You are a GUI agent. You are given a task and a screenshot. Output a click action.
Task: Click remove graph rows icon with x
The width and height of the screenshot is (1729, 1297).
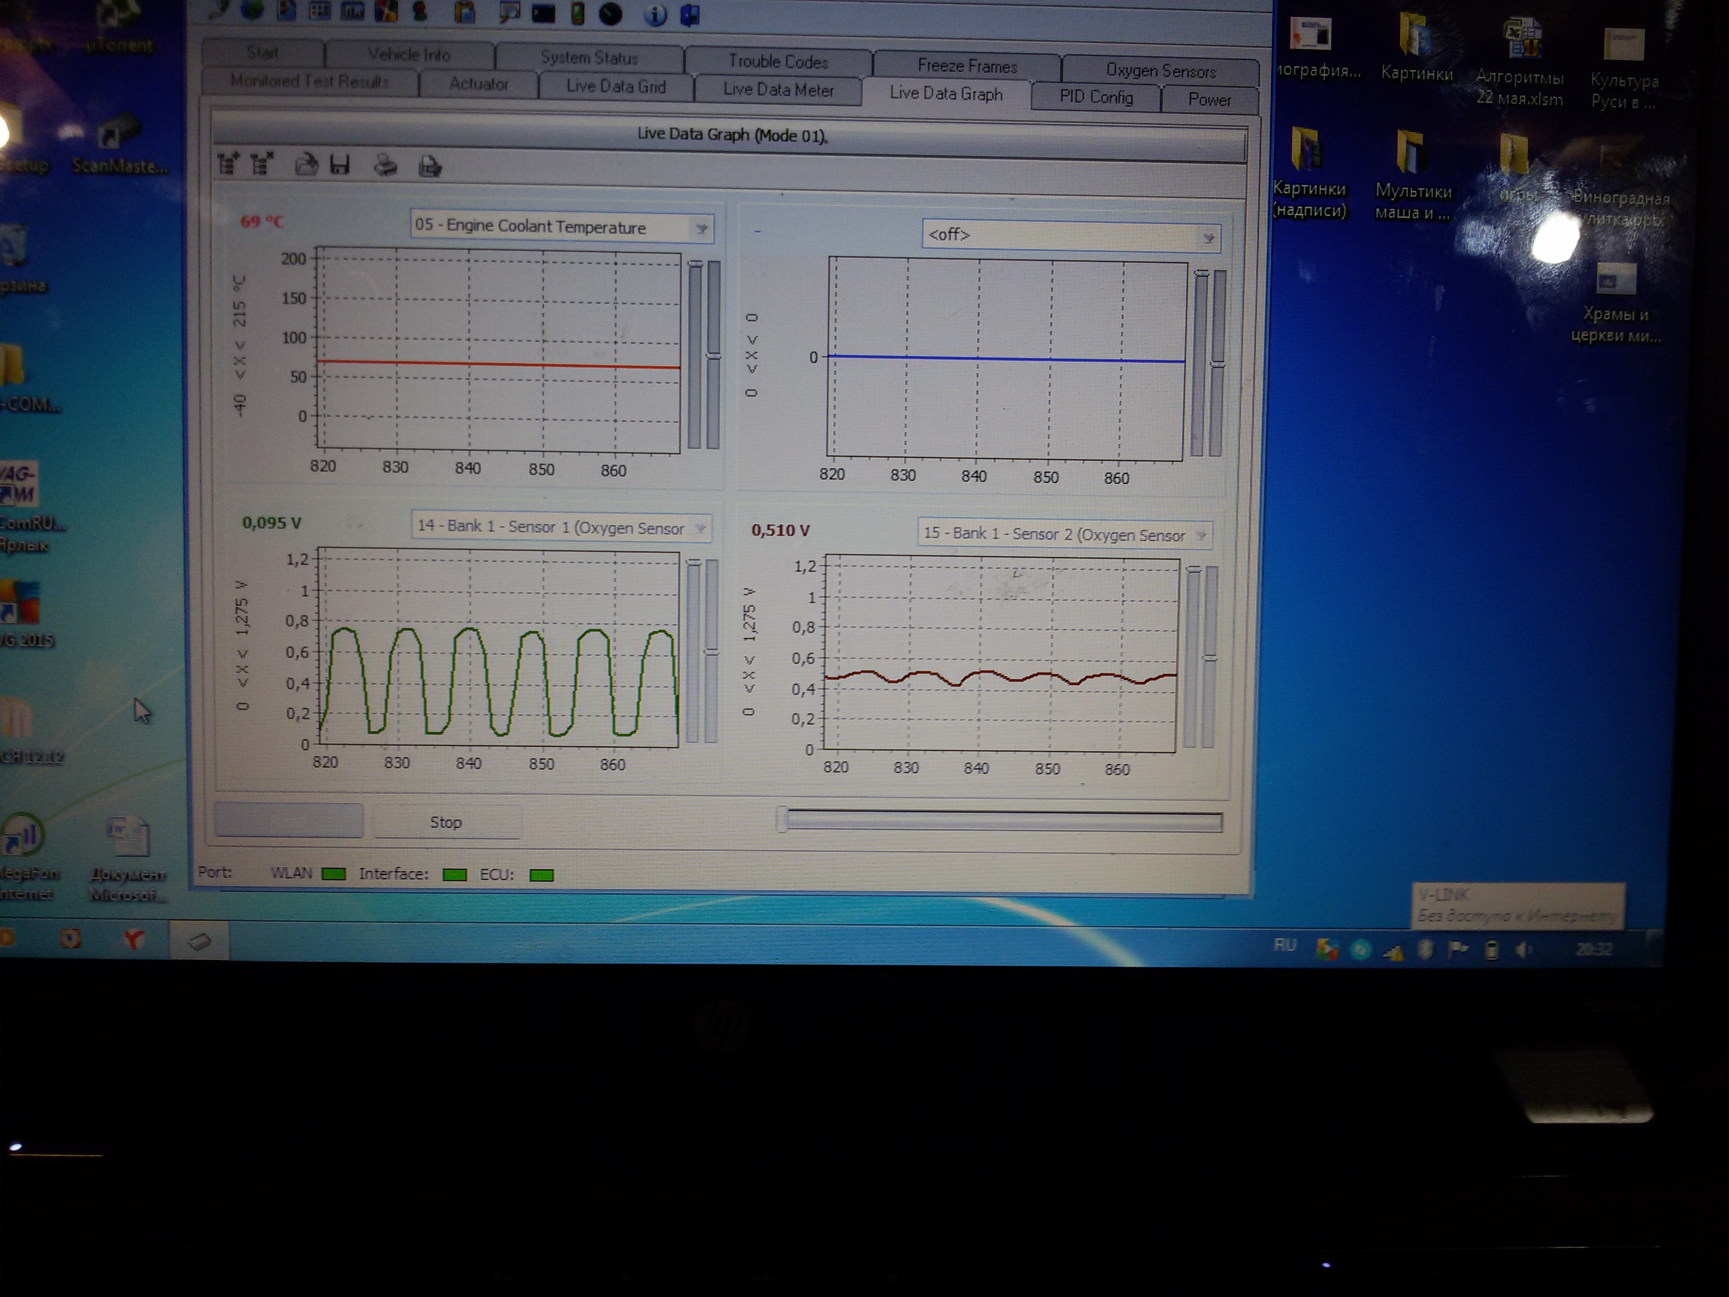click(x=262, y=163)
